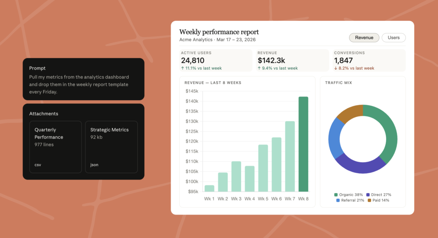Viewport: 438px width, 238px height.
Task: Click the up arrow beside 9.4%
Action: click(x=259, y=68)
